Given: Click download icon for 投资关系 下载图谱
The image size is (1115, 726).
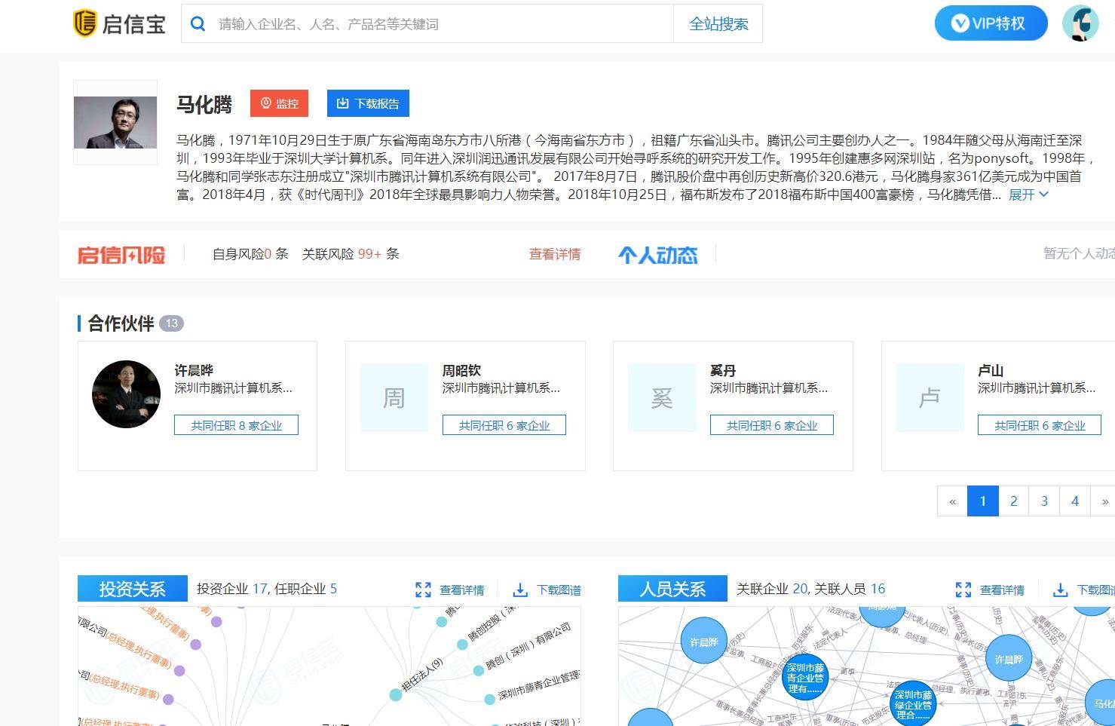Looking at the screenshot, I should pyautogui.click(x=520, y=590).
